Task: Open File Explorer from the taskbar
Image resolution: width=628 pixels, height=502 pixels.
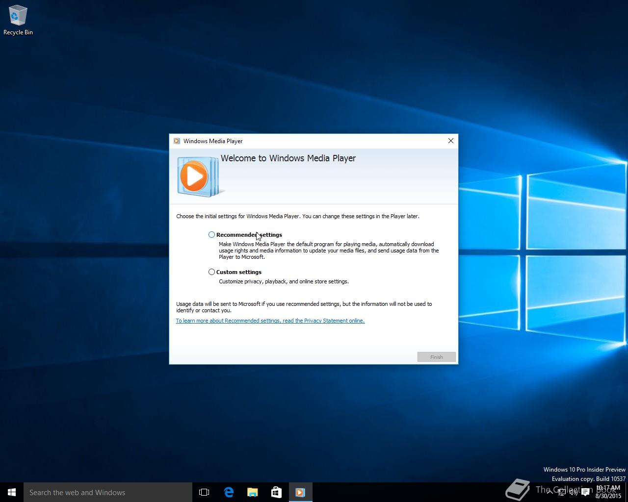Action: (252, 492)
